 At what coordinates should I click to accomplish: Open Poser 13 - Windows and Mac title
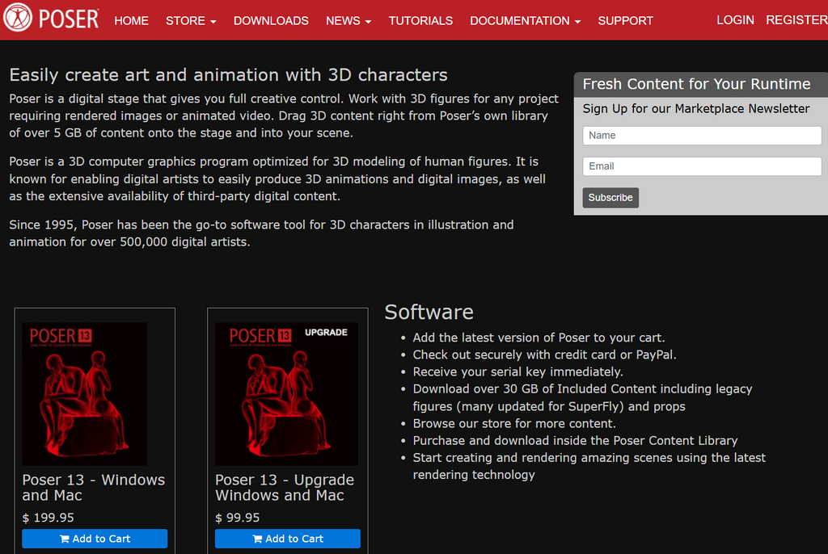[93, 487]
